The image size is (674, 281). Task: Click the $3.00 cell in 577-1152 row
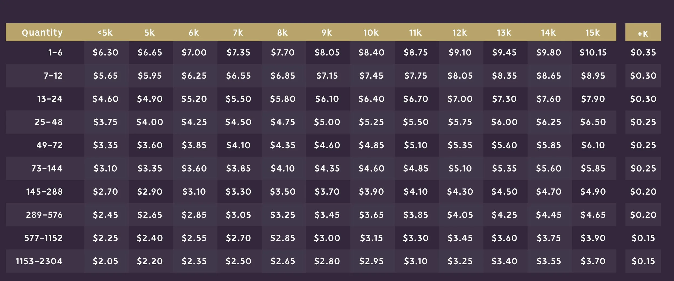pos(327,238)
